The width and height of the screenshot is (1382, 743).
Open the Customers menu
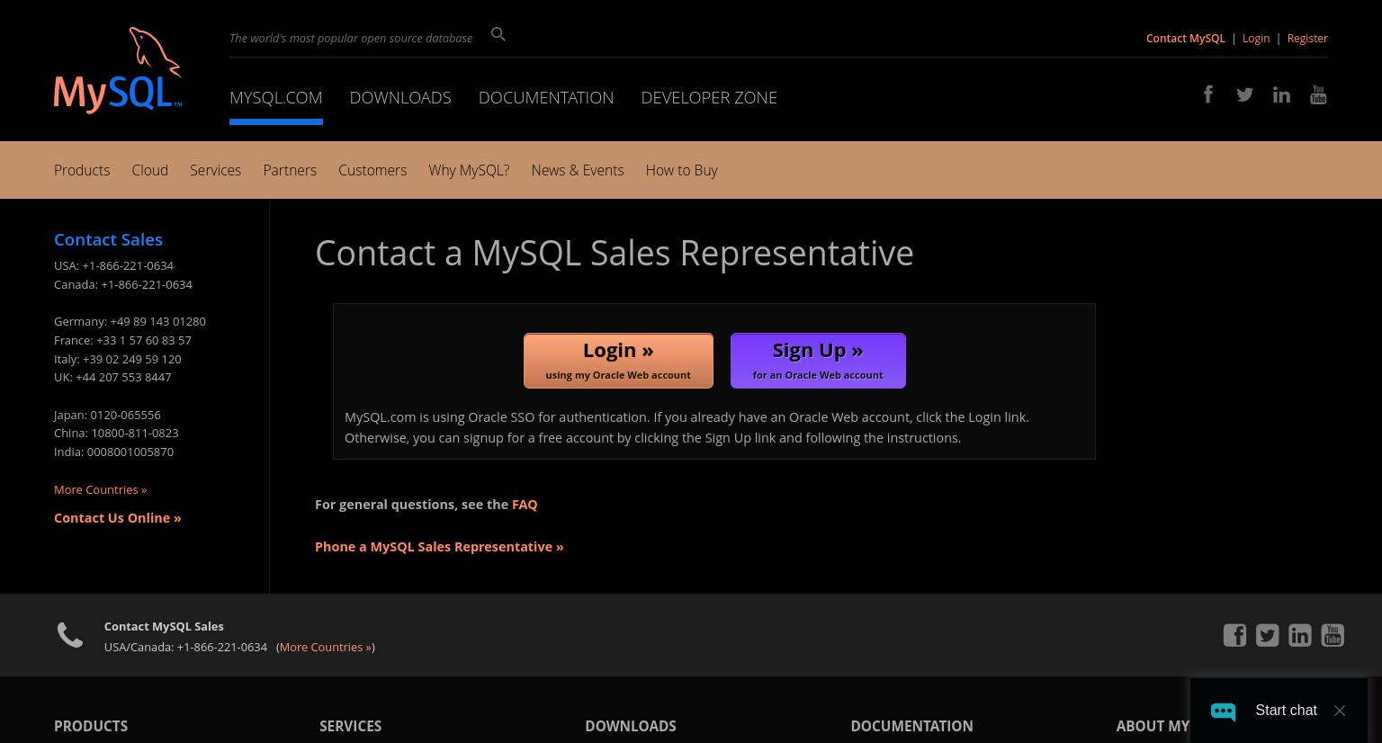click(x=372, y=170)
